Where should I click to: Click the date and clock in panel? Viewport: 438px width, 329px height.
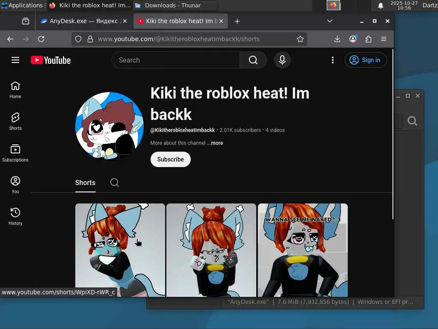click(404, 5)
